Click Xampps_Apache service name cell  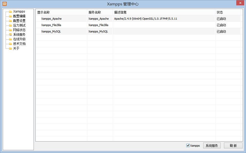(x=98, y=19)
